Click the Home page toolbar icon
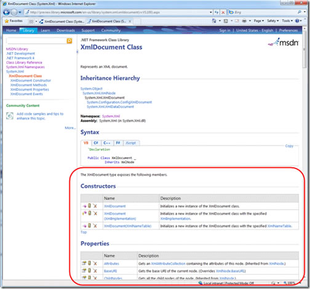Viewport: 310px width, 289px height. coord(214,21)
